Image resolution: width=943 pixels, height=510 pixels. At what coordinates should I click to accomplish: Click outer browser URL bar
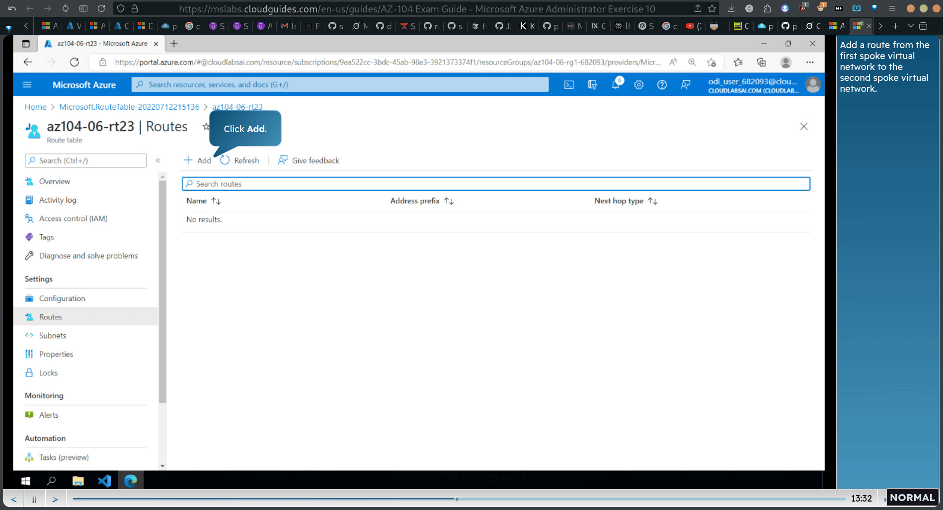(x=416, y=9)
